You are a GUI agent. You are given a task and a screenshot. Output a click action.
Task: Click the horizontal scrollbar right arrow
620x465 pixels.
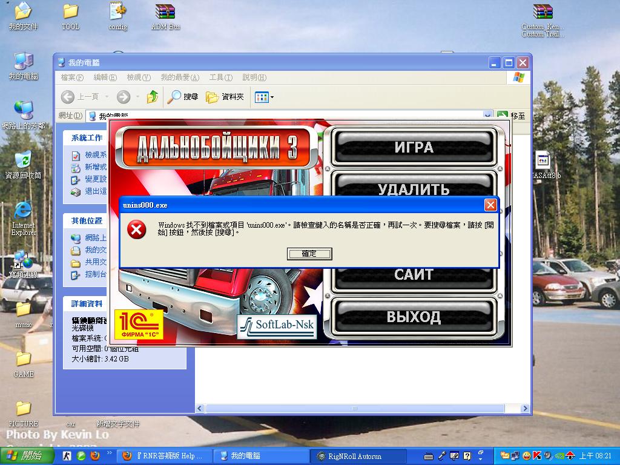[525, 408]
